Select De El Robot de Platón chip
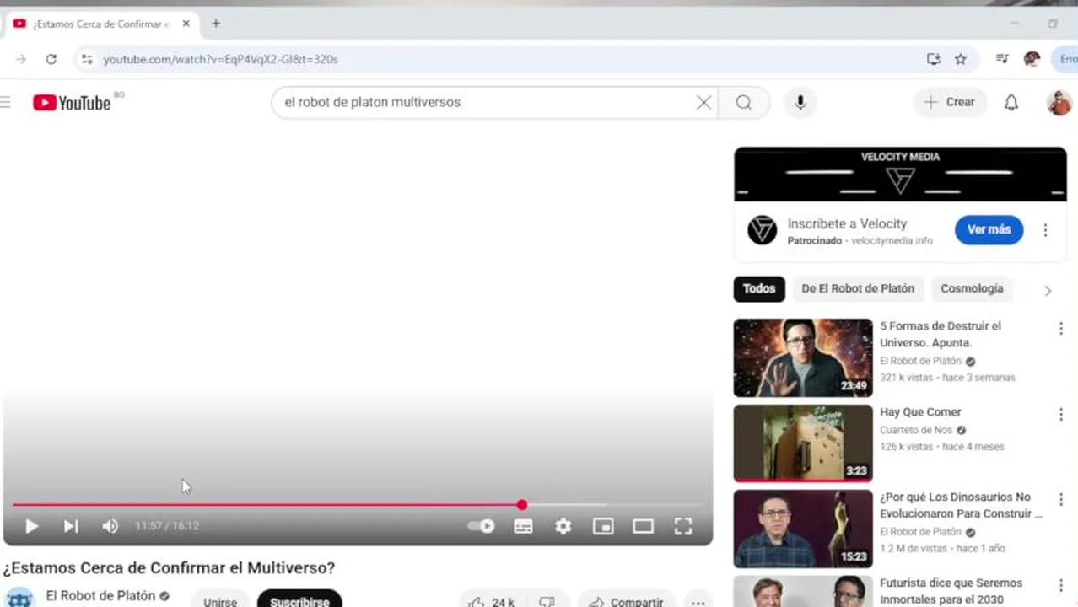Image resolution: width=1078 pixels, height=607 pixels. click(x=858, y=288)
